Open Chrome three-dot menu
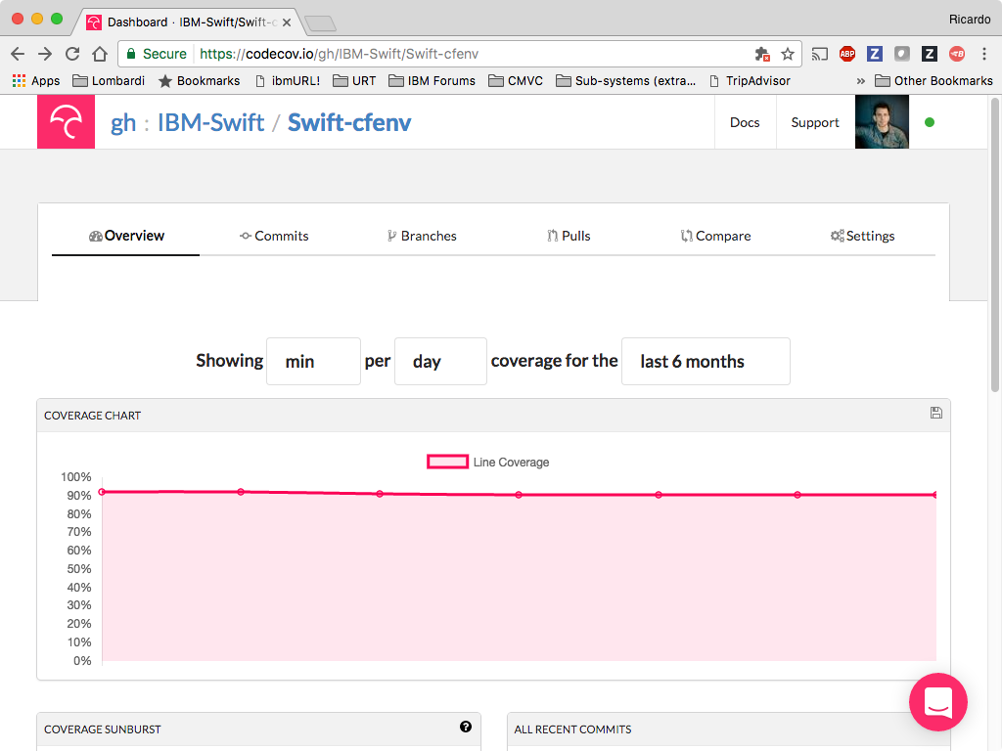This screenshot has height=751, width=1002. coord(984,55)
